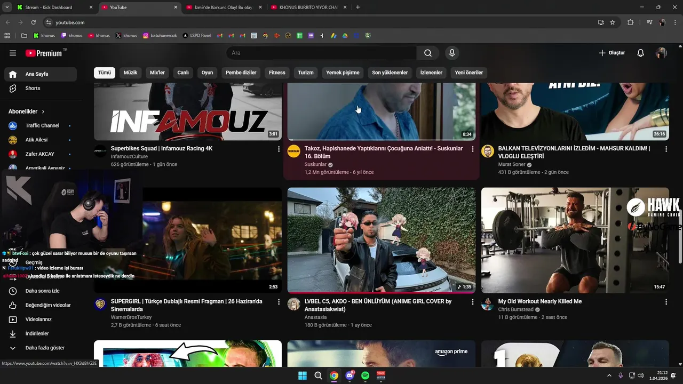
Task: Switch to KHONUS BURRİTO YİYOR browser tab
Action: click(309, 7)
